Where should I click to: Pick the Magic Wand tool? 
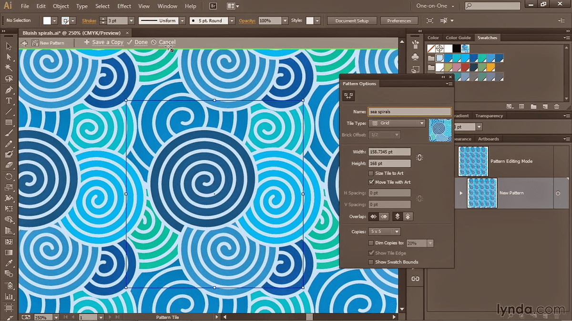(9, 68)
